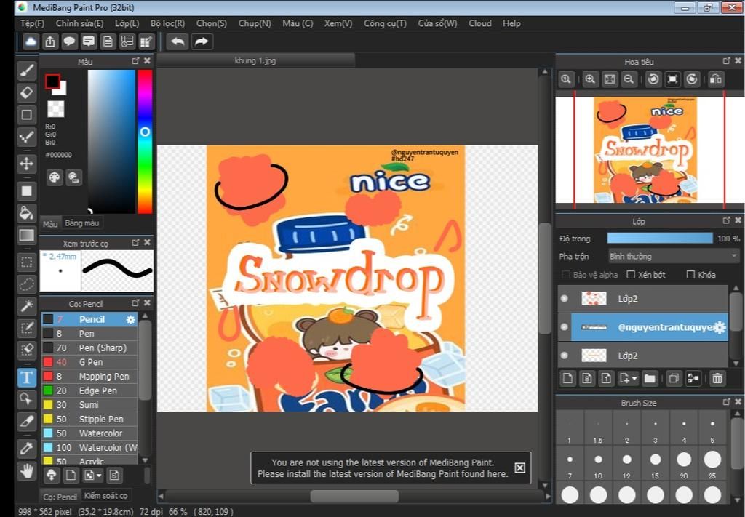Viewport: 745px width, 517px height.
Task: Select the Watercolor brush size 50
Action: (x=89, y=433)
